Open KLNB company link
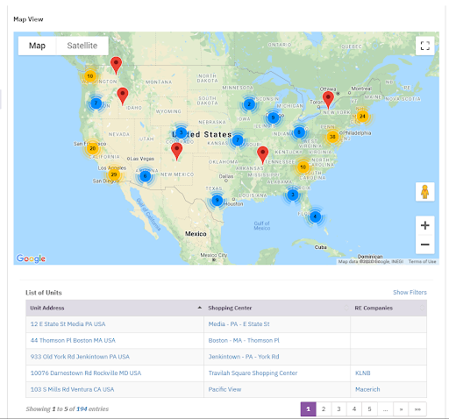Screen dimensions: 449x419 click(363, 373)
